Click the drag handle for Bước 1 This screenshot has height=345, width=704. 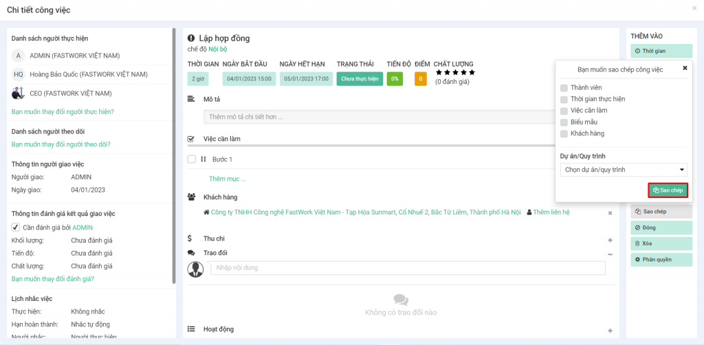click(203, 159)
